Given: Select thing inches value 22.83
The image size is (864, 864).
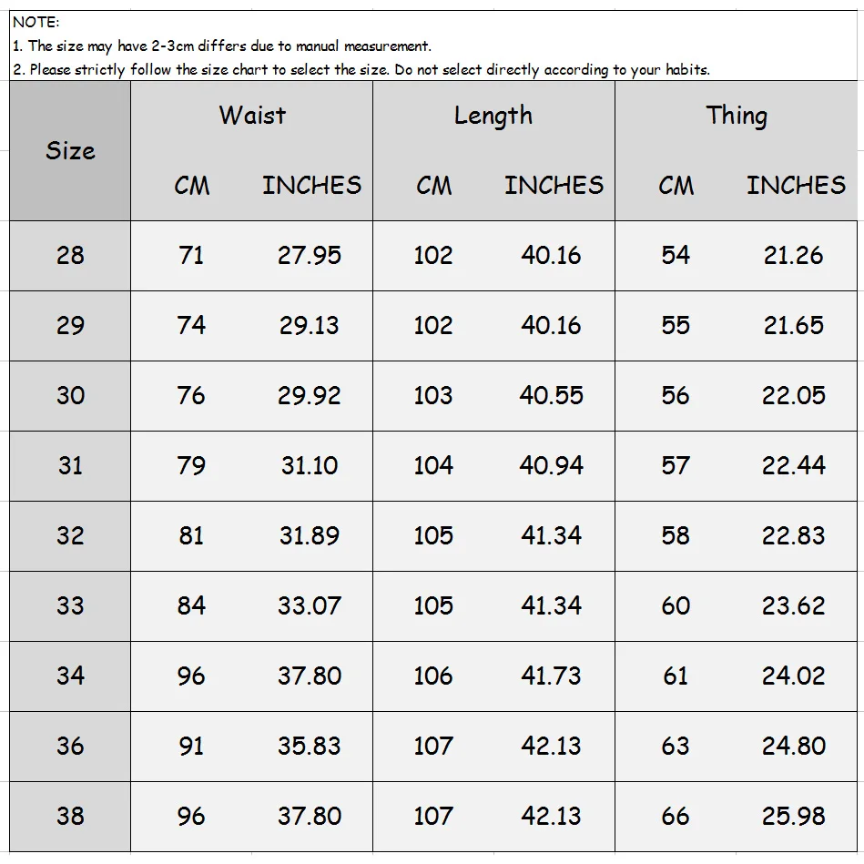Looking at the screenshot, I should [x=794, y=535].
